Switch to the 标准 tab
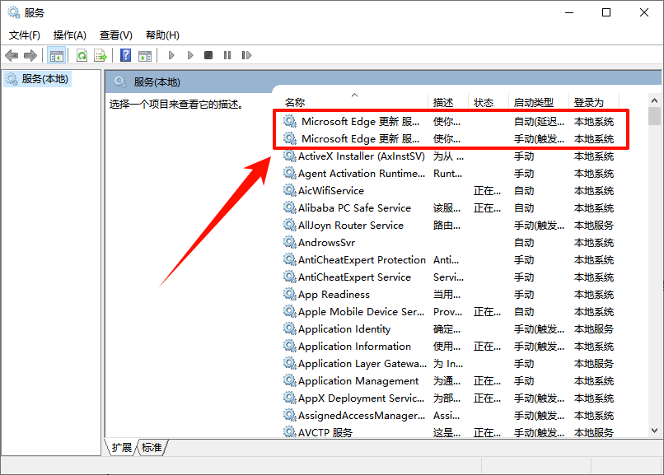This screenshot has height=475, width=664. (x=152, y=448)
